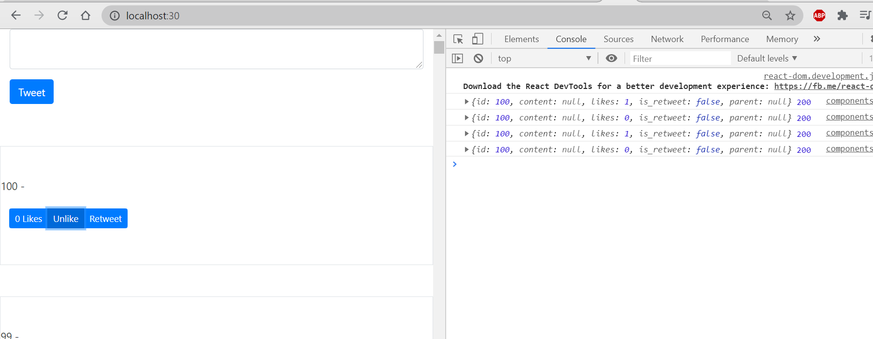Focus the console Filter field

(x=680, y=59)
